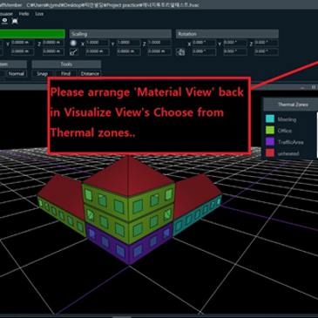Click the Find tool button
Screen dimensions: 318x318
coord(65,74)
